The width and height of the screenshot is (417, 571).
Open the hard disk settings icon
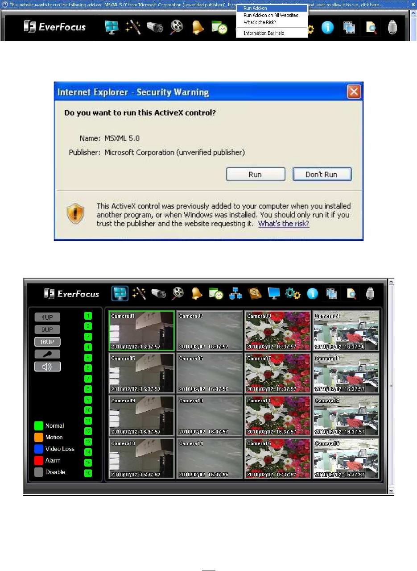click(x=255, y=293)
